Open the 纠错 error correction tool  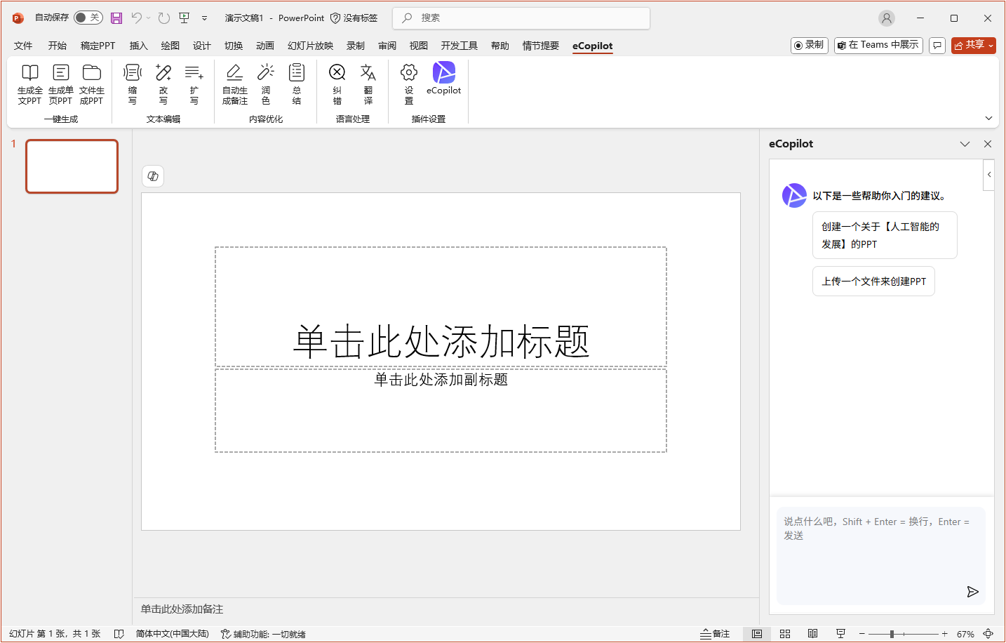point(337,84)
